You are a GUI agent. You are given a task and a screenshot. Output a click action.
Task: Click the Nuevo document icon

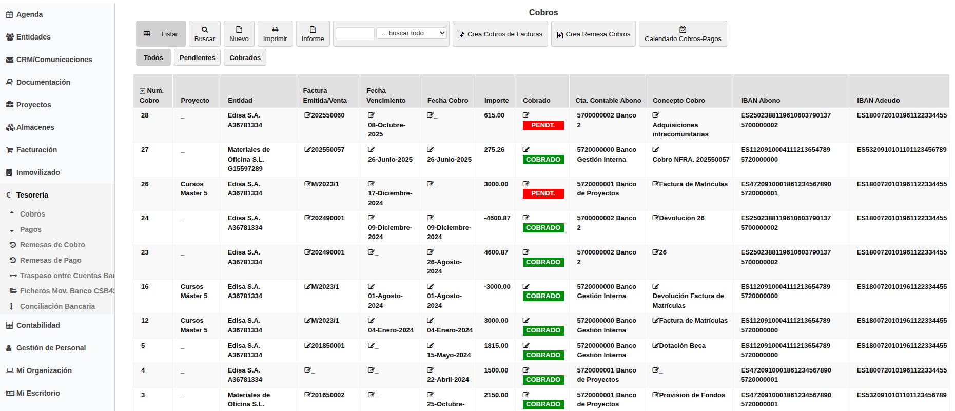coord(239,30)
